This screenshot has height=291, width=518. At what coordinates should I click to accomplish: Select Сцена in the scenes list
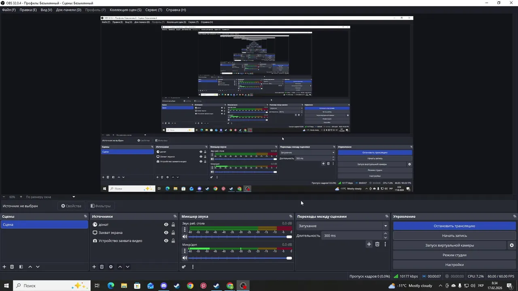[44, 225]
